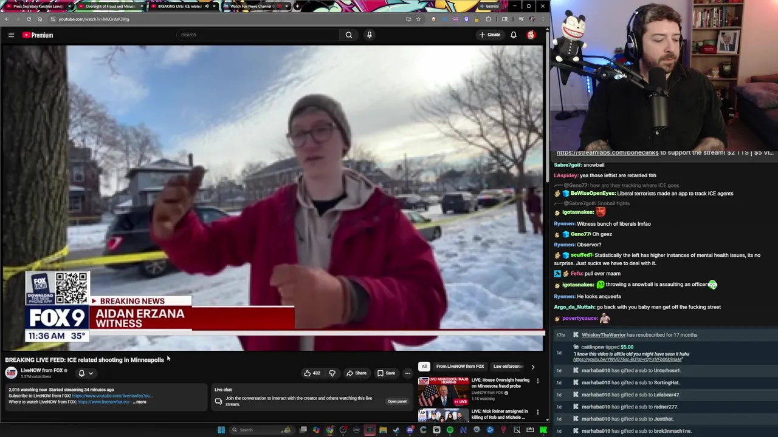This screenshot has width=778, height=437.
Task: Open options for Nick Reiner arraigned video
Action: 537,412
